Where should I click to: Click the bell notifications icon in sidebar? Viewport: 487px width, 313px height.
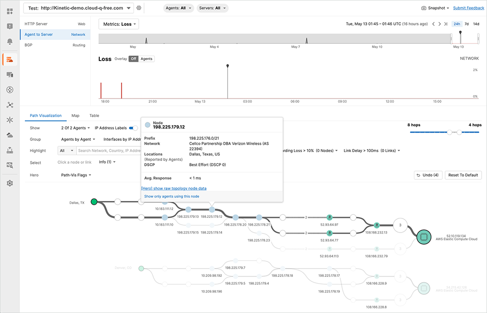[10, 40]
